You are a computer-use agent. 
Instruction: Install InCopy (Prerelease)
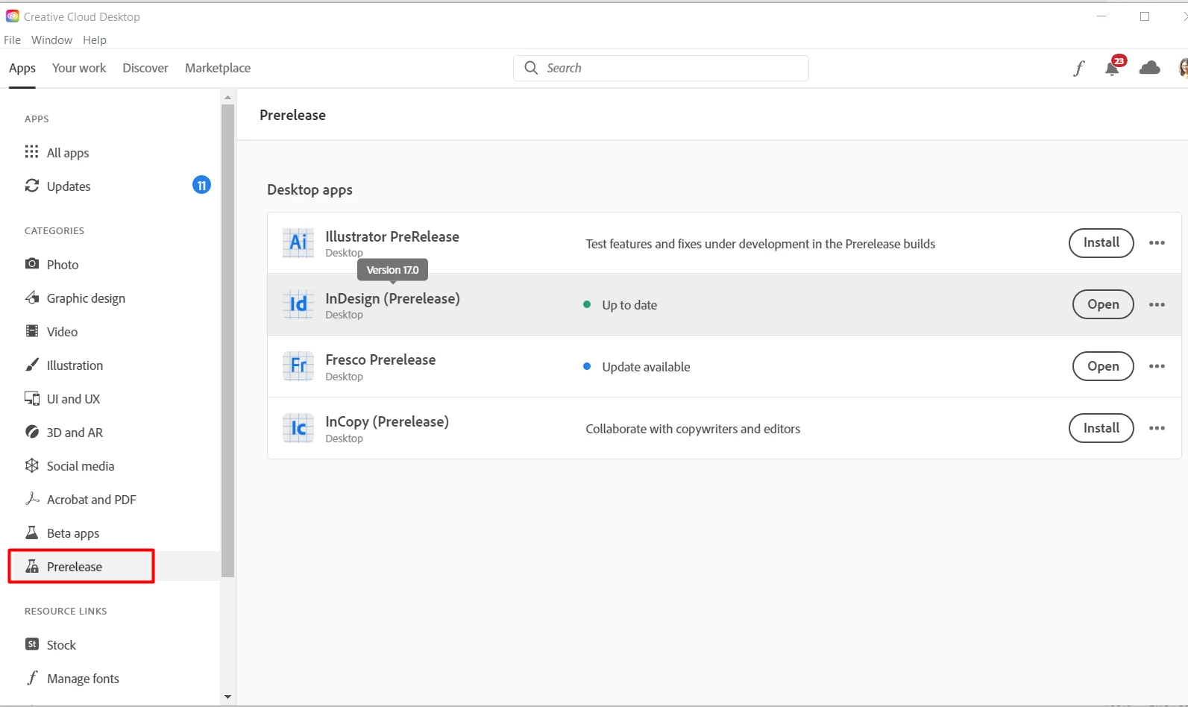tap(1101, 428)
